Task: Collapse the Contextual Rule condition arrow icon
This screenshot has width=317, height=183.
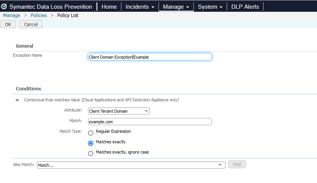Action: (x=17, y=100)
